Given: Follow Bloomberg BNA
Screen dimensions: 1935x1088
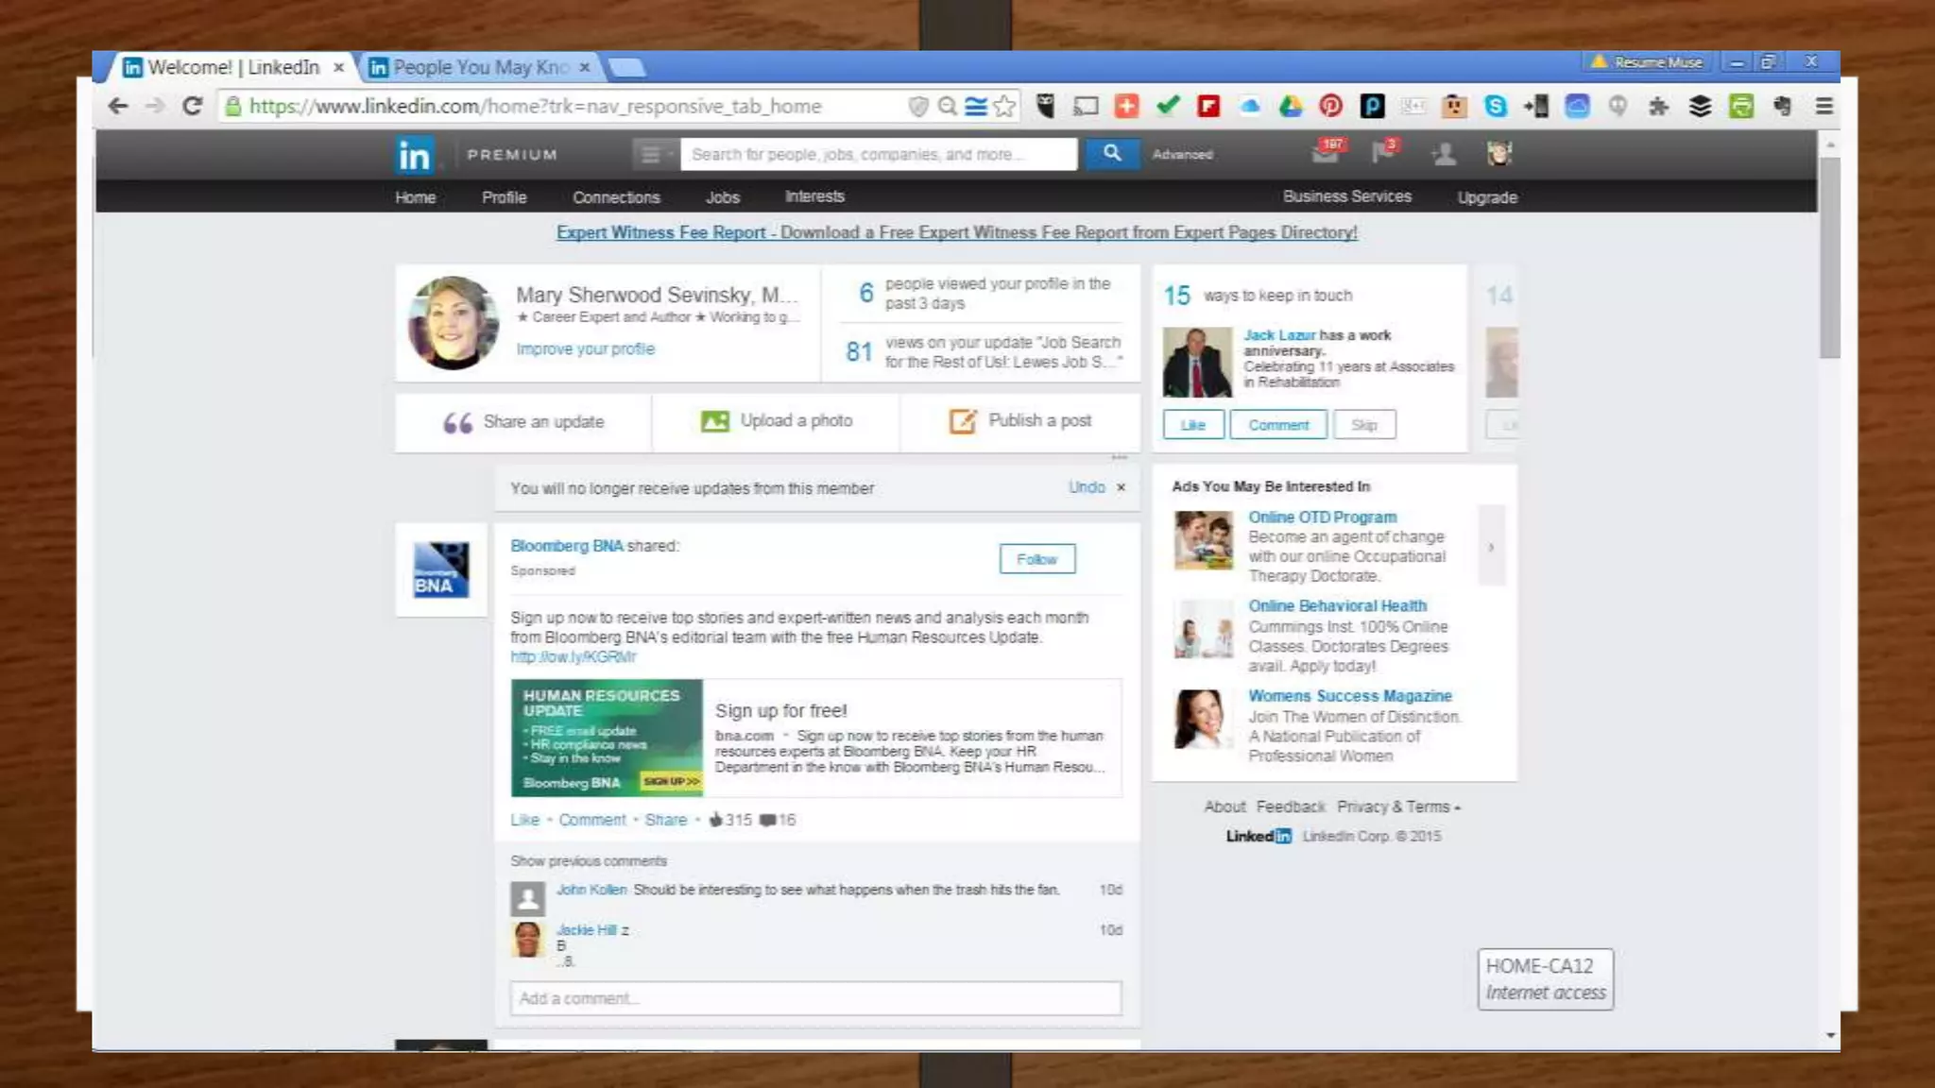Looking at the screenshot, I should pos(1036,559).
